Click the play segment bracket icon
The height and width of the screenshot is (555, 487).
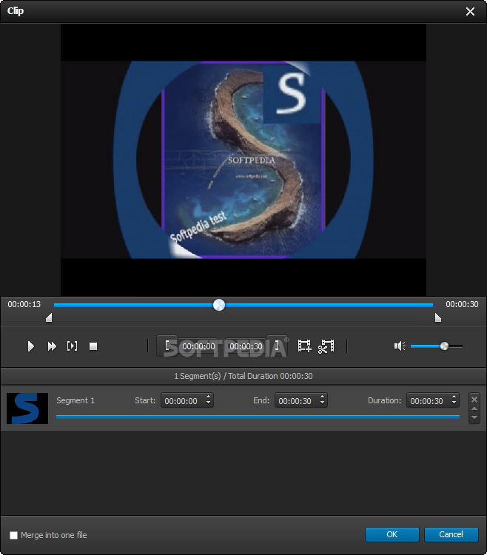click(x=73, y=346)
